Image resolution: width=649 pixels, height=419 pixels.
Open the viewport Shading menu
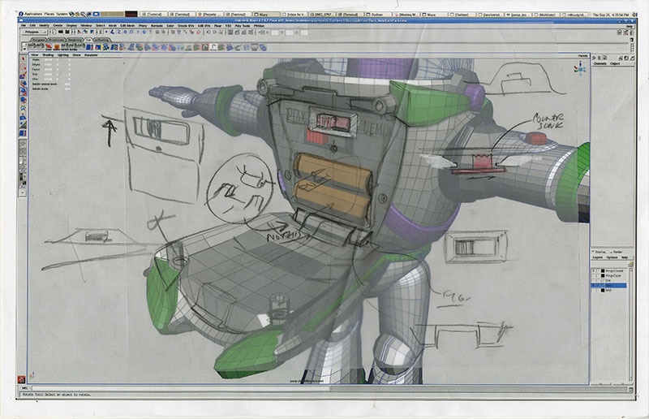(48, 55)
